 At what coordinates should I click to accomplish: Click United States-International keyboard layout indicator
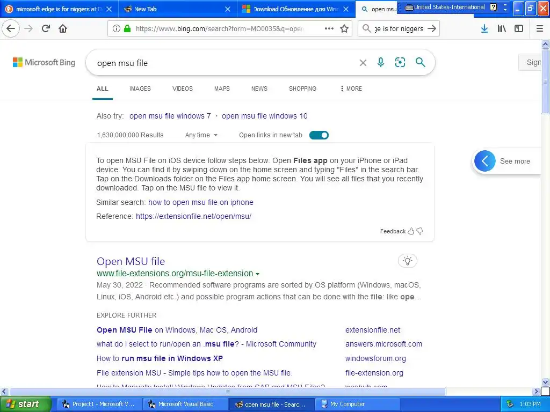click(445, 8)
